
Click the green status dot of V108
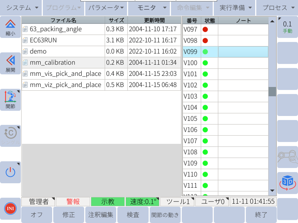pos(205,152)
